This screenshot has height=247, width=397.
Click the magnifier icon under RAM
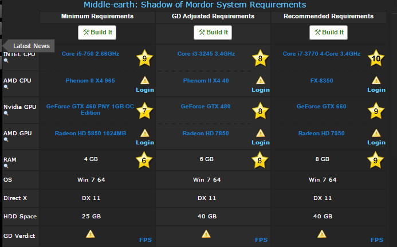point(6,166)
